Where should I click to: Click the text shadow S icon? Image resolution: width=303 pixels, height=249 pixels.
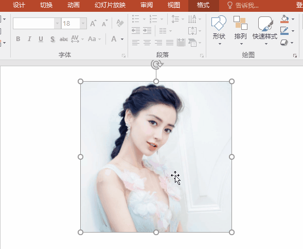[52, 39]
